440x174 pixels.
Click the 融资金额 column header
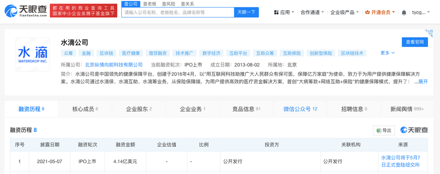click(x=125, y=145)
